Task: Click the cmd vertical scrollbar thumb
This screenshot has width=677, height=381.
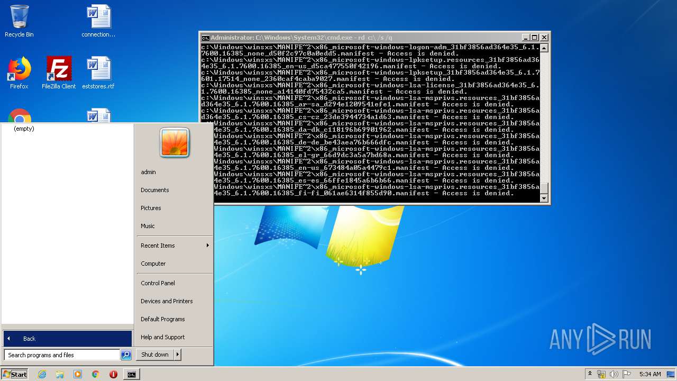Action: [544, 189]
